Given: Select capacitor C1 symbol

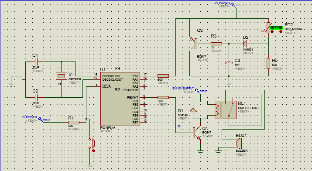Looking at the screenshot, I should click(x=36, y=62).
